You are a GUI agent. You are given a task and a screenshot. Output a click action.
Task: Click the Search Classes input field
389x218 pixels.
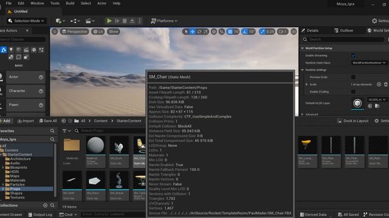pos(23,39)
